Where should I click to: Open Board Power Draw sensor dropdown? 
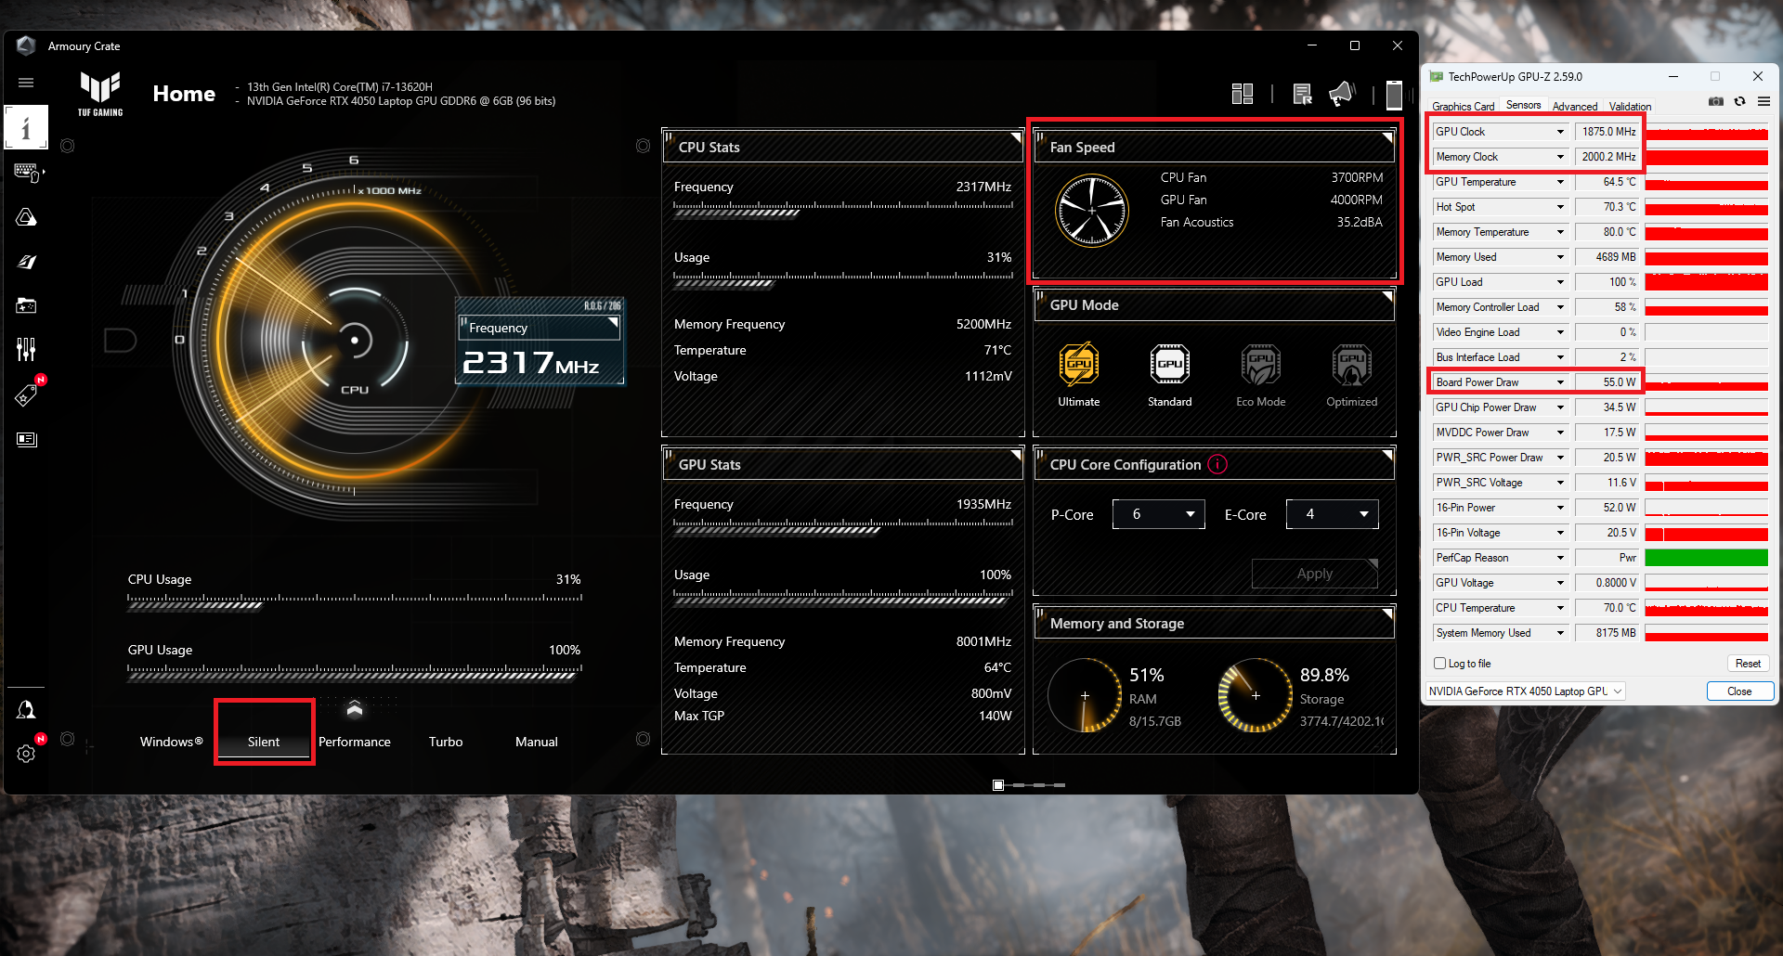point(1560,382)
